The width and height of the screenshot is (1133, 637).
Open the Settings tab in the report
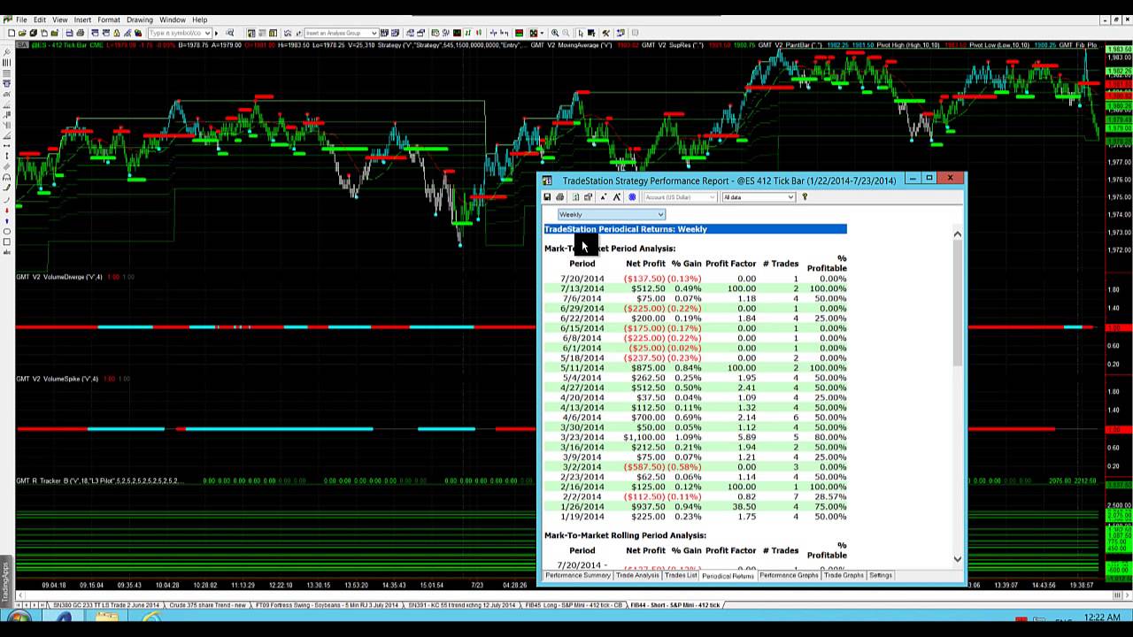(881, 575)
